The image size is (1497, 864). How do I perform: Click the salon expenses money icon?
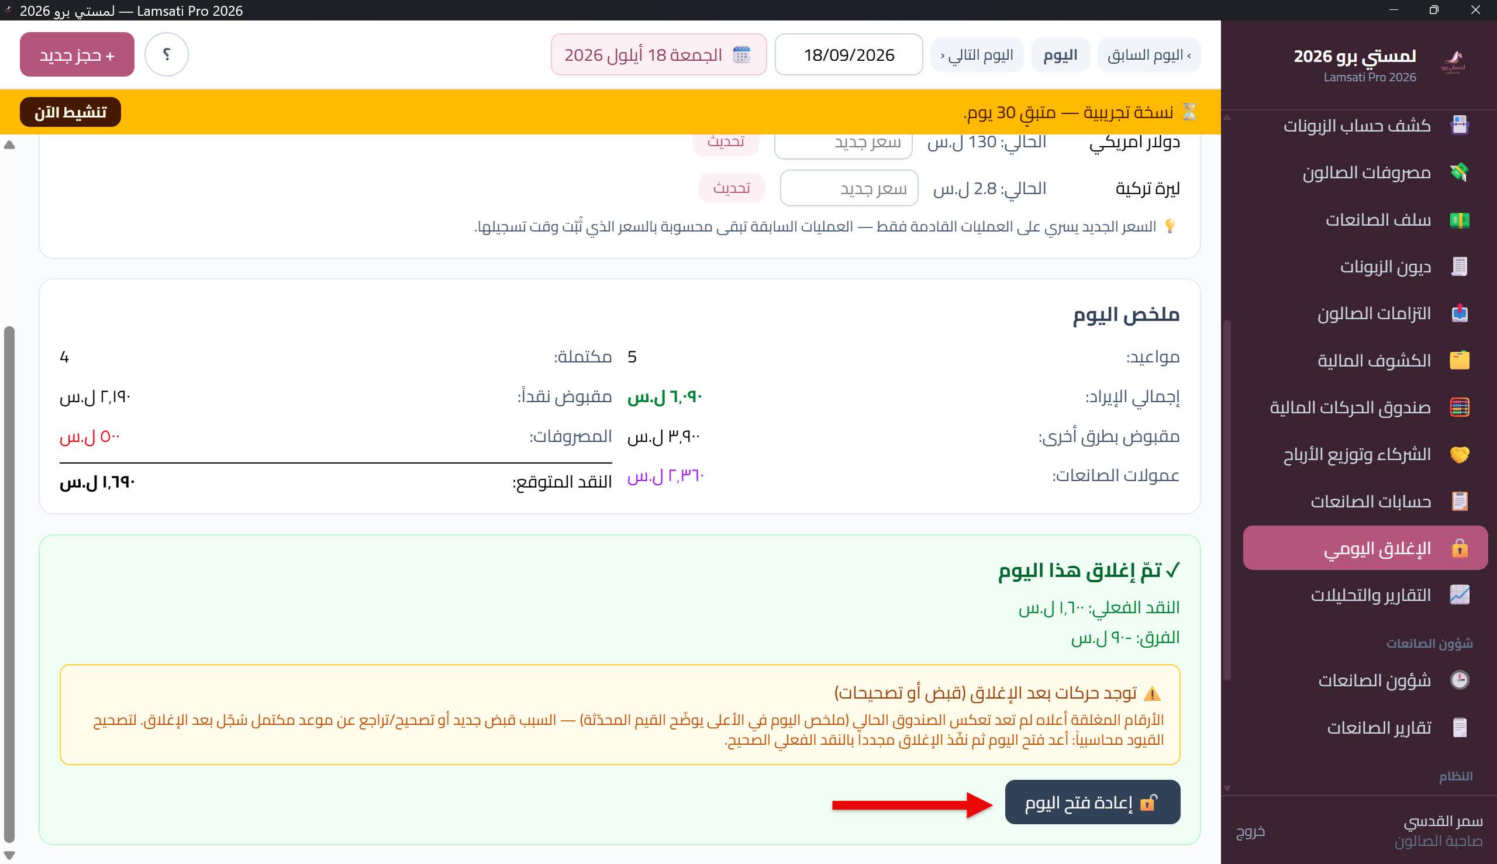pos(1459,172)
